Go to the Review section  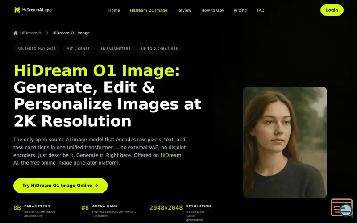(184, 10)
